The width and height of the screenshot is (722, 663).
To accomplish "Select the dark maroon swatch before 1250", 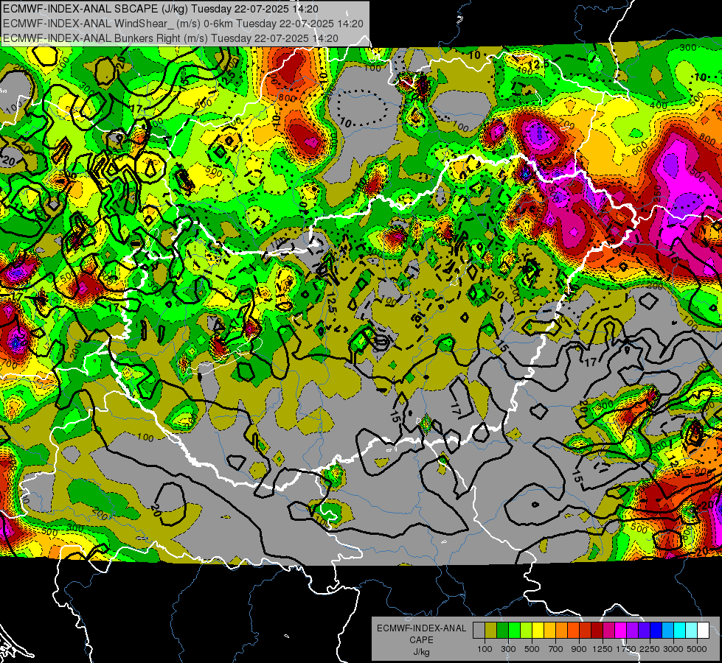I will coord(597,631).
